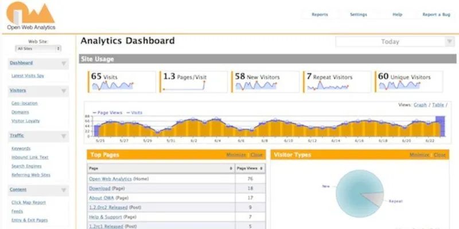Open the Keywords report
The width and height of the screenshot is (459, 229).
21,148
